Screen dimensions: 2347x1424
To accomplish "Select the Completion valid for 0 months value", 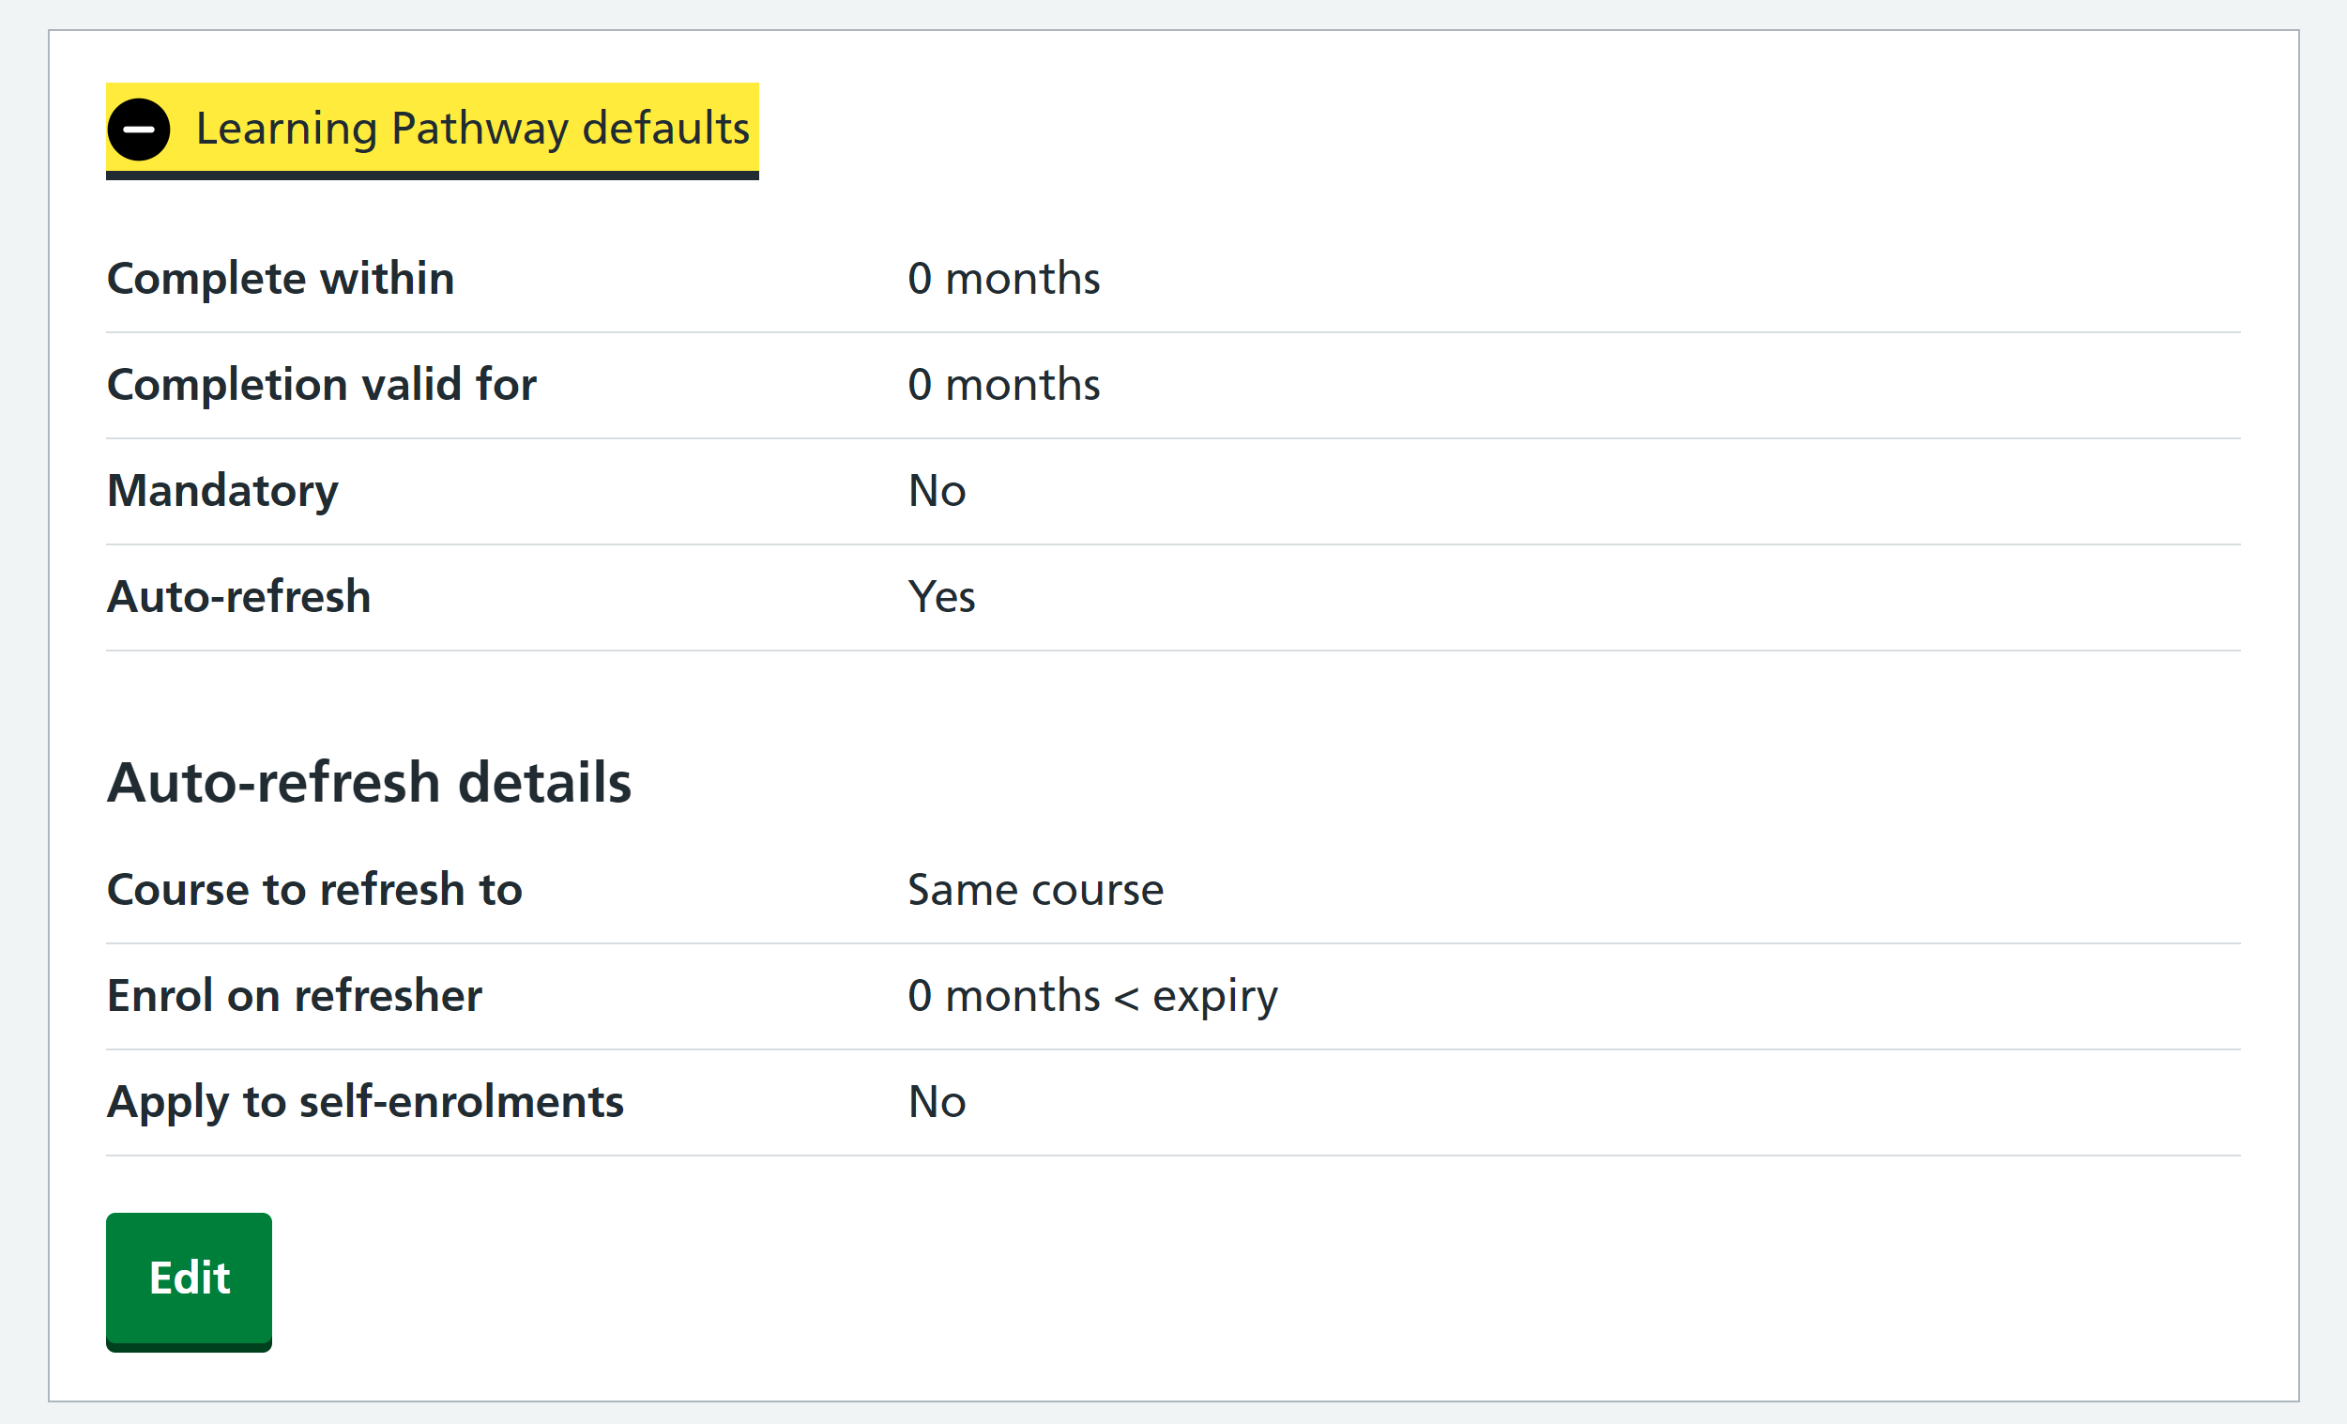I will (x=1003, y=385).
